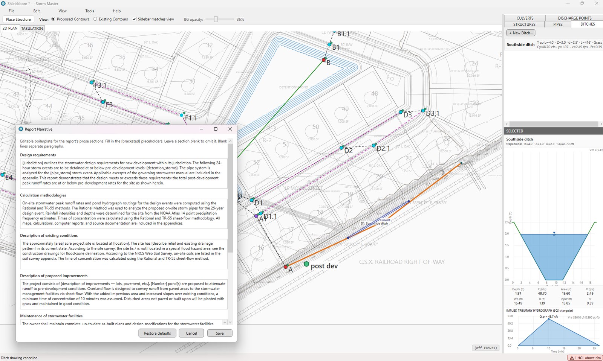Click the water surface marker in cross-section

(554, 233)
